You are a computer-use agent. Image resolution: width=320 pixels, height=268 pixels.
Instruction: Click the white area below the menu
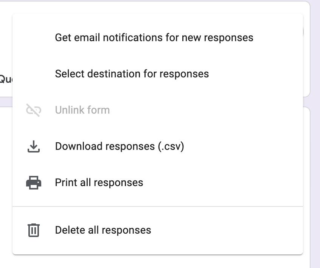(x=151, y=262)
